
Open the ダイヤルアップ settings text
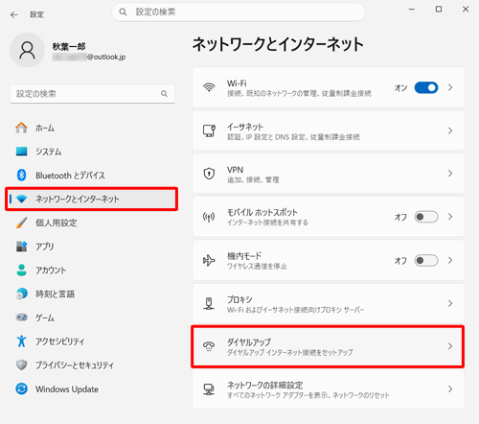(249, 342)
